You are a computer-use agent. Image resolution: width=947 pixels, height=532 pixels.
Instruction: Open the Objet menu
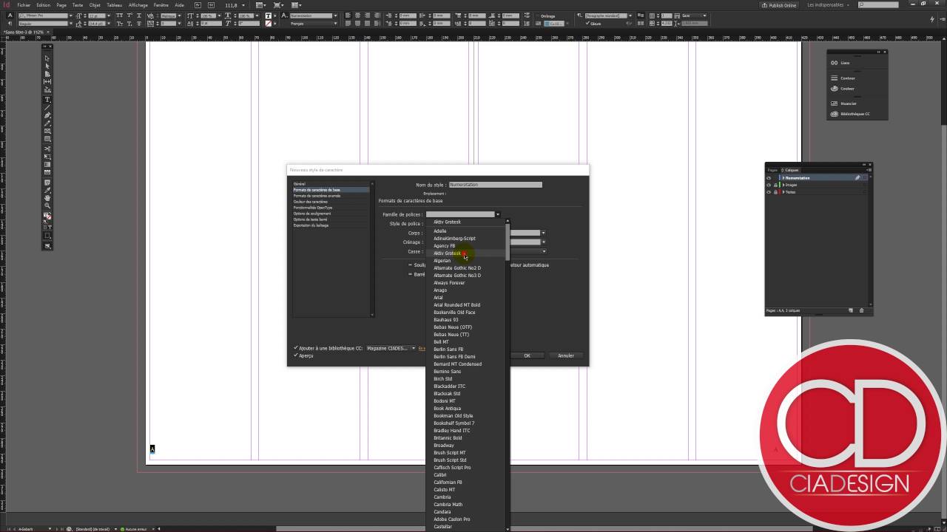point(95,5)
